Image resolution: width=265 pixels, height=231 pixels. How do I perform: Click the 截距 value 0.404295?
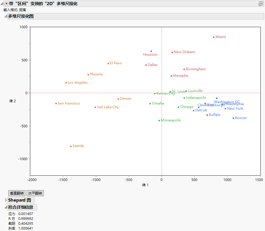click(26, 224)
